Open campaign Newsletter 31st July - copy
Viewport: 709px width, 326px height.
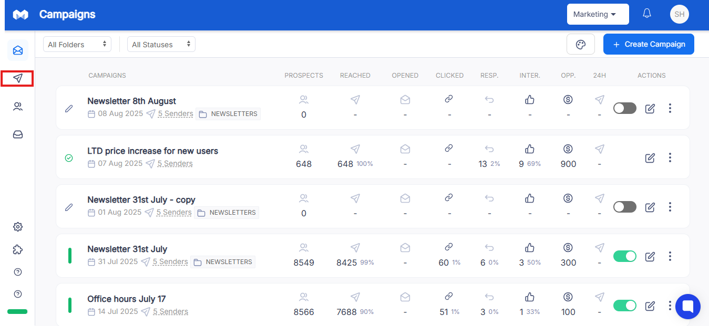pos(141,199)
